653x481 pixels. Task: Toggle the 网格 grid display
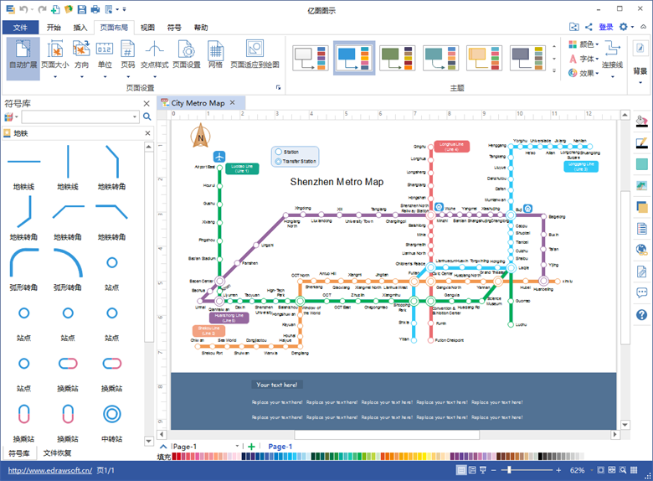[x=215, y=54]
